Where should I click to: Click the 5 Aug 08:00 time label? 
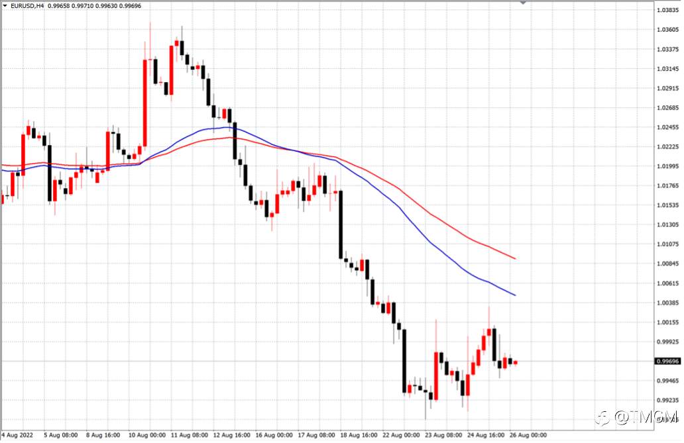(60, 435)
